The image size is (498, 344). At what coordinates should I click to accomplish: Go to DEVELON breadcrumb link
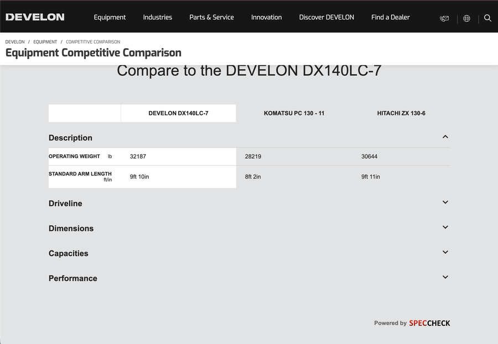pyautogui.click(x=15, y=42)
